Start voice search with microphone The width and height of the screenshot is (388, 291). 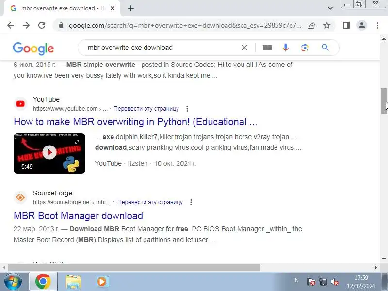(x=286, y=48)
